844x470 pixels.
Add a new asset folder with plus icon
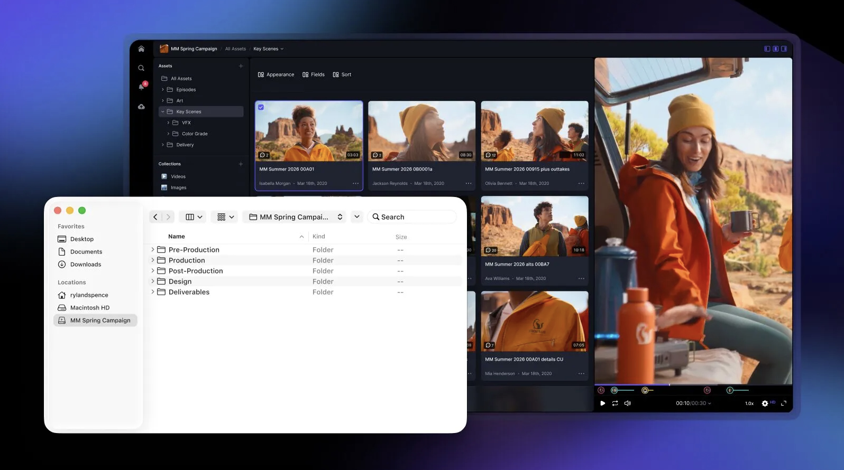[241, 66]
